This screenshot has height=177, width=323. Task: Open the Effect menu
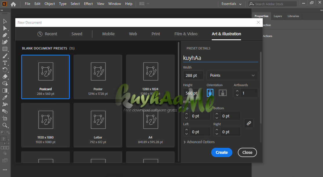tap(88, 4)
